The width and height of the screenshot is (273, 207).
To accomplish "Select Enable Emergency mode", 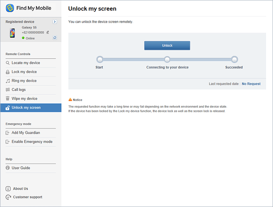I will click(x=32, y=142).
